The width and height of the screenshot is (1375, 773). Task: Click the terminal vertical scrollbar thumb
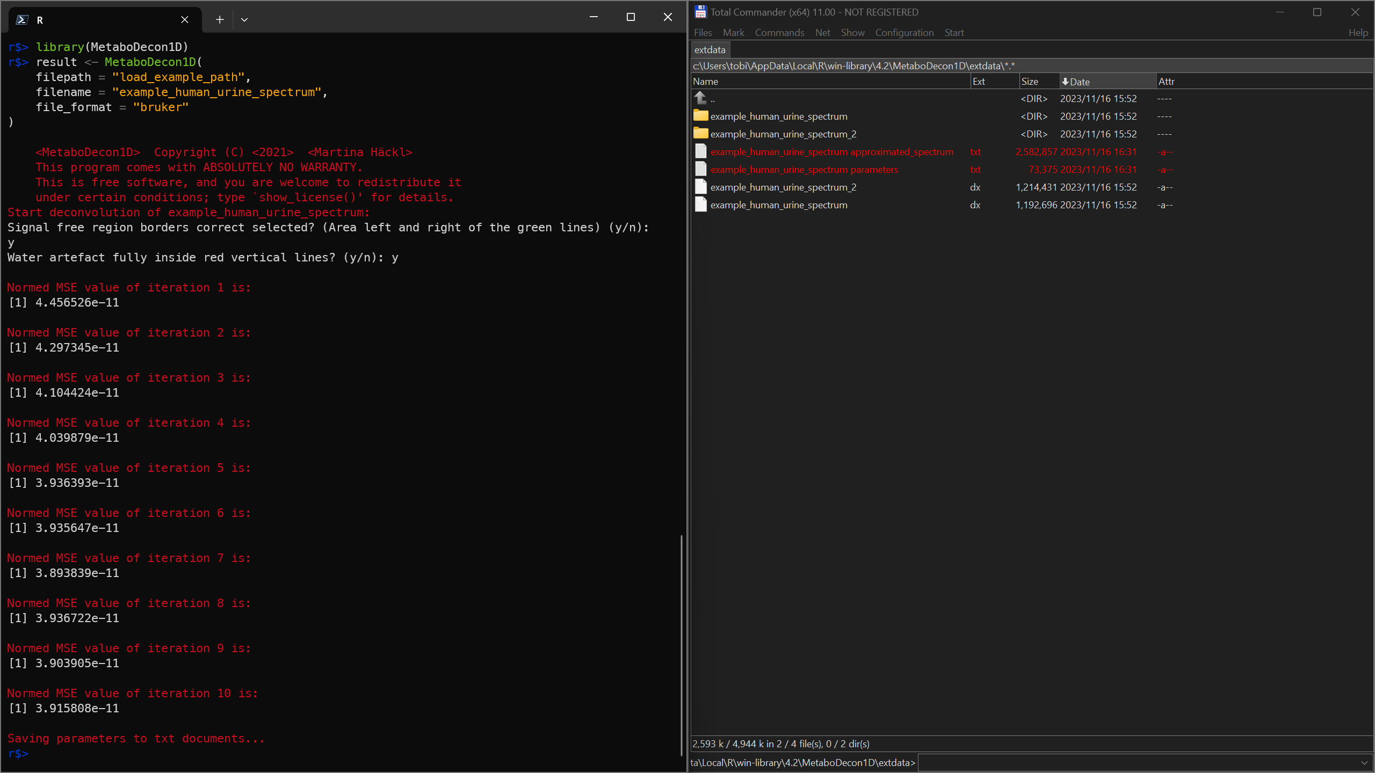click(681, 646)
